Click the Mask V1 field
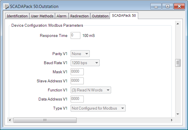 (x=77, y=72)
